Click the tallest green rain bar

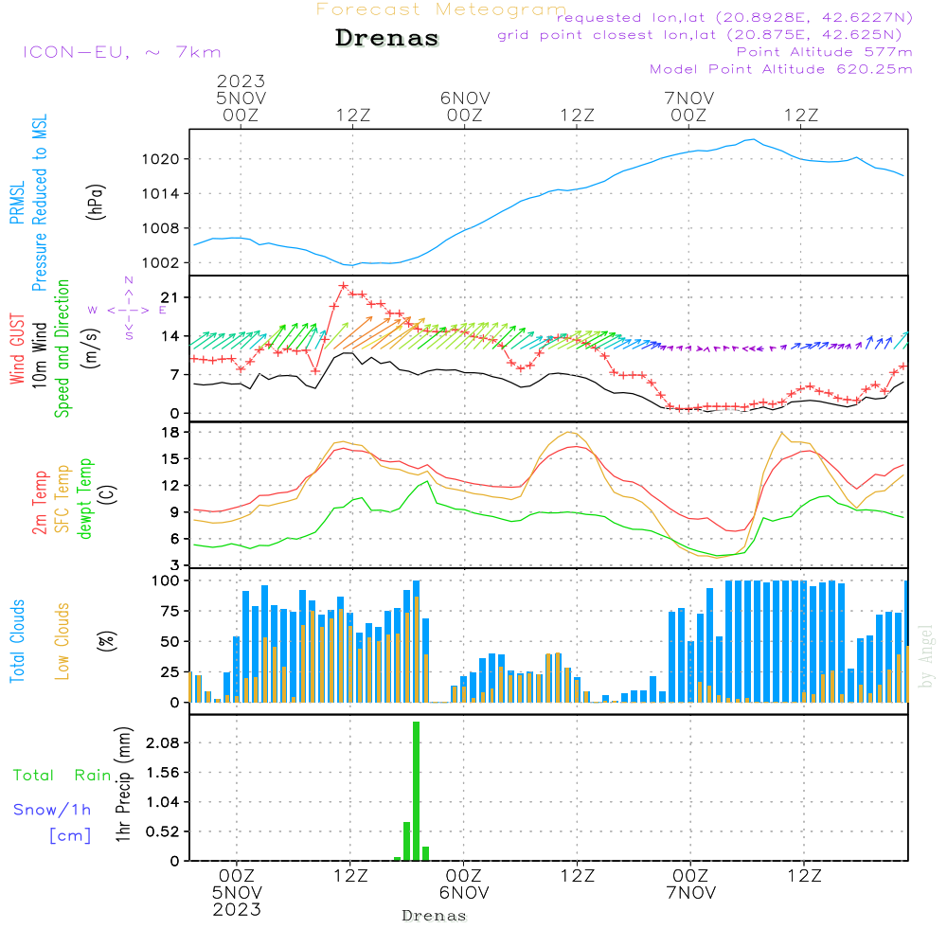(416, 791)
